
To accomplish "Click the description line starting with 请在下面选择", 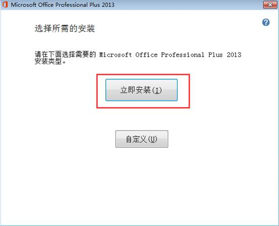I will (138, 54).
